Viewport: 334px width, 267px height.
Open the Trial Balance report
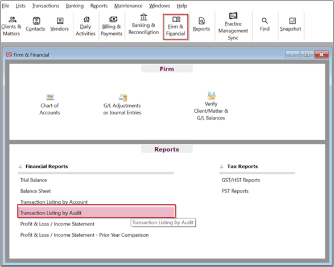coord(34,180)
